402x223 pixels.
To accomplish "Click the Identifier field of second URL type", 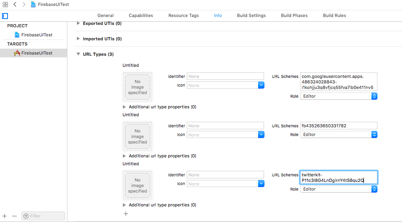I will coord(225,126).
